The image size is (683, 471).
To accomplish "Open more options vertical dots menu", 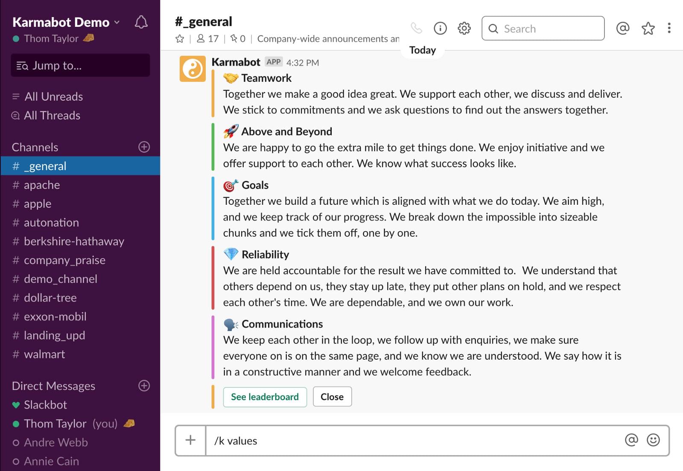I will (669, 28).
